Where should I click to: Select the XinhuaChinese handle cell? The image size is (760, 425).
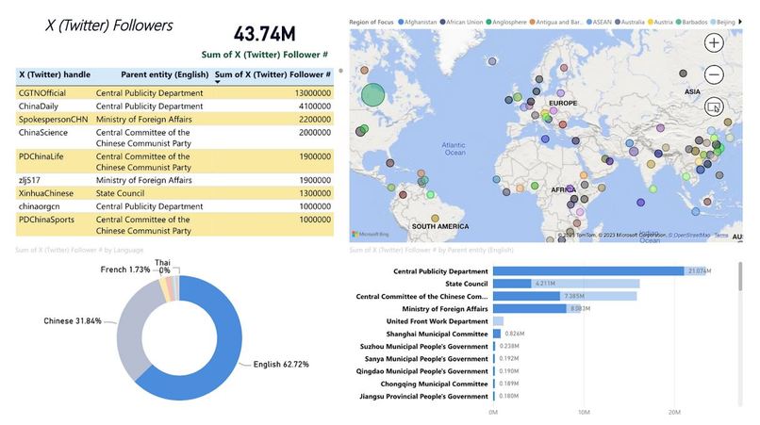[x=46, y=193]
